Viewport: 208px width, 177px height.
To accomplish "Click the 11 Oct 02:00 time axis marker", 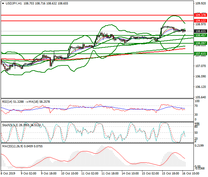I will pyautogui.click(x=90, y=174).
